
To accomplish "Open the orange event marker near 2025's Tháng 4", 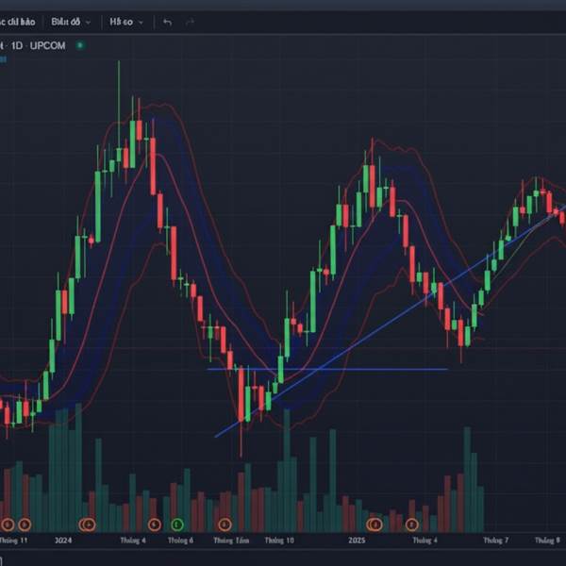I will (x=412, y=524).
